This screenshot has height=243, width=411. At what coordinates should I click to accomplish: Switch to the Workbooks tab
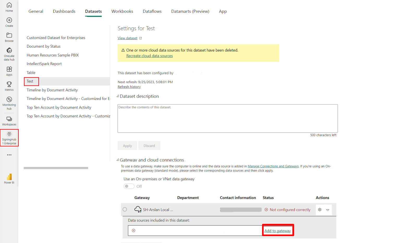coord(122,11)
